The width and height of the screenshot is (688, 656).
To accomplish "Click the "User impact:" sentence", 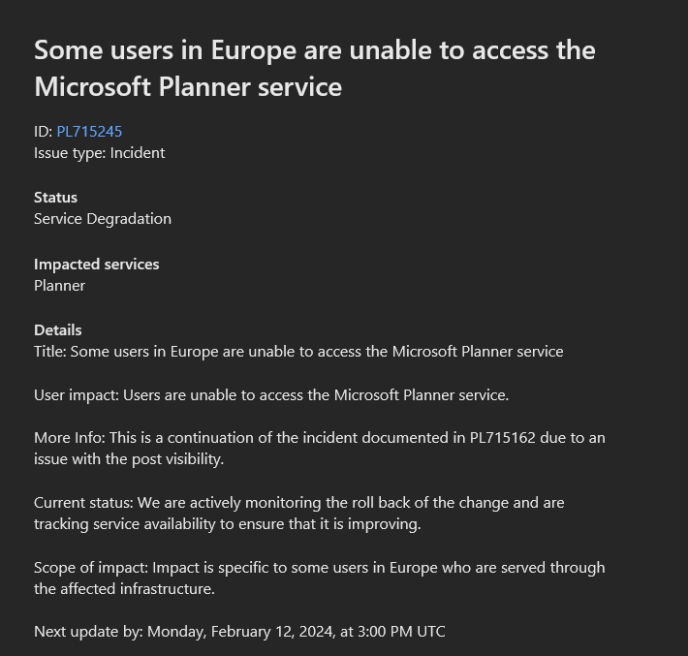I will 271,394.
